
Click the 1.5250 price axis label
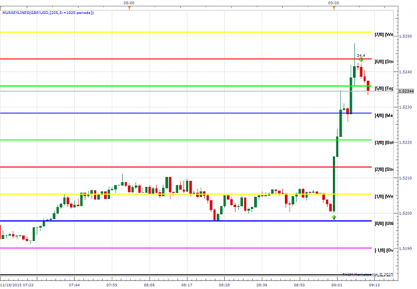405,36
